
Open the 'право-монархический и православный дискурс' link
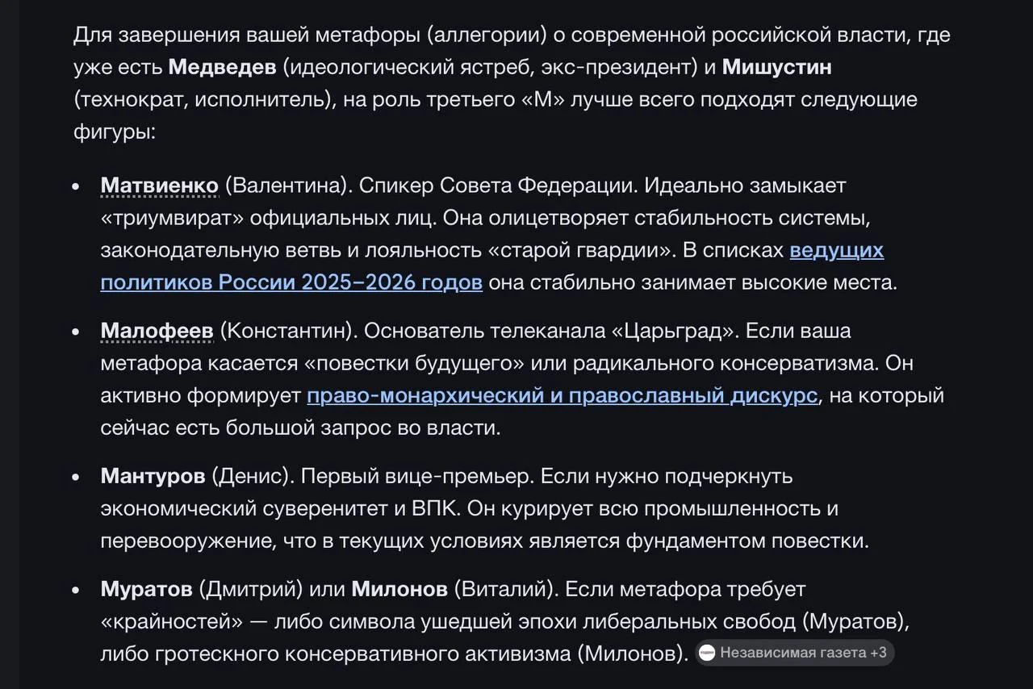[562, 395]
